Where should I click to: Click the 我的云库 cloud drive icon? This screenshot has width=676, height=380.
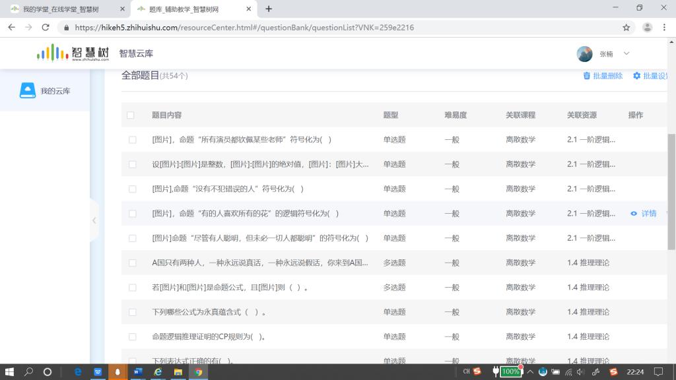(27, 90)
